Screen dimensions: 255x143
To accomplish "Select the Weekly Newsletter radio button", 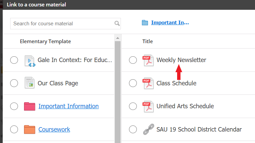I will pyautogui.click(x=133, y=60).
